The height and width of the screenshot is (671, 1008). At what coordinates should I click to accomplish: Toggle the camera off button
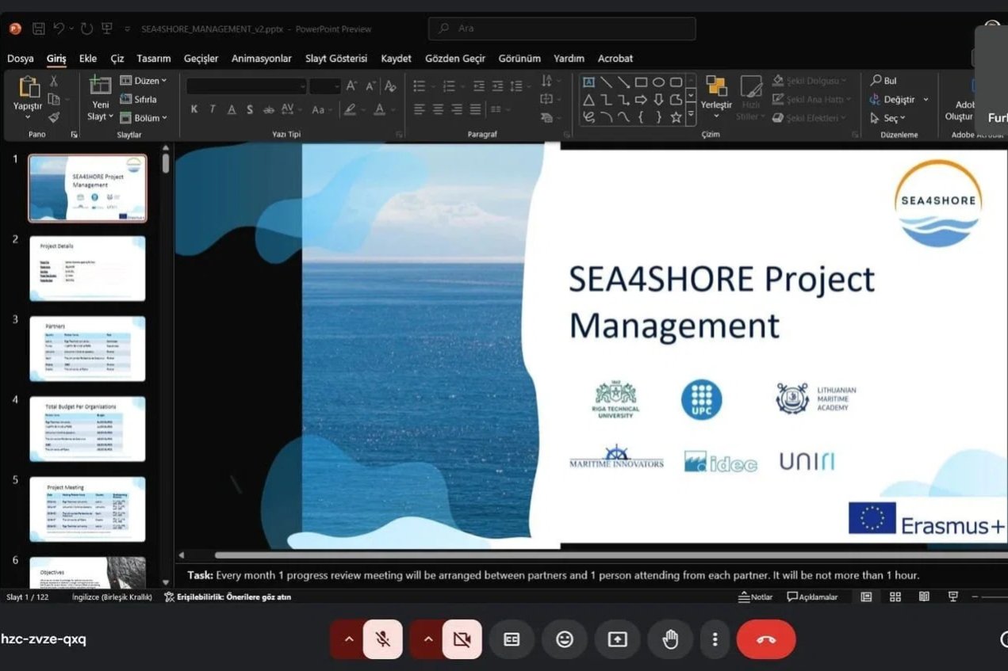click(462, 639)
